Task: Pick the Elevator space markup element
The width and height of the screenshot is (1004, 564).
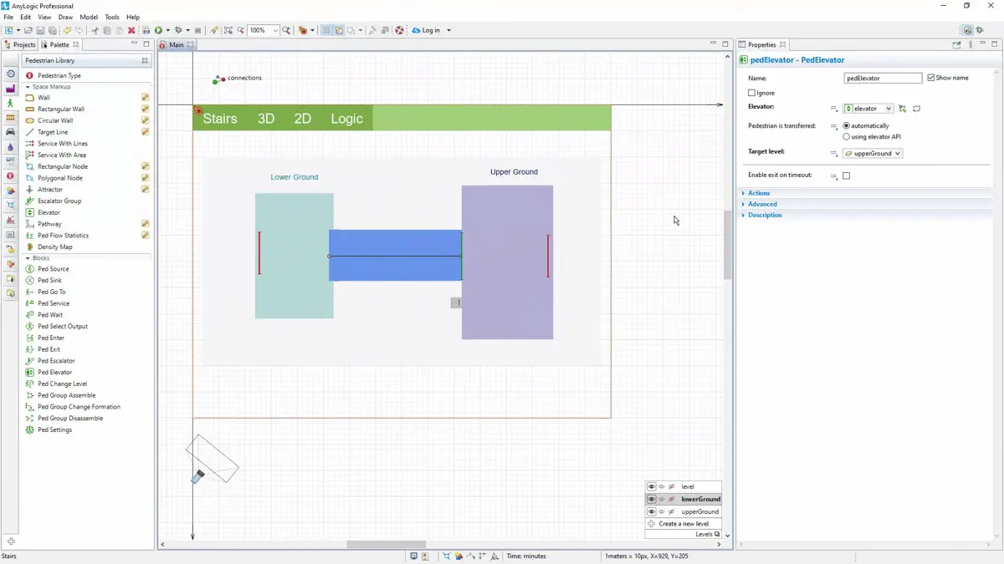Action: pos(49,212)
